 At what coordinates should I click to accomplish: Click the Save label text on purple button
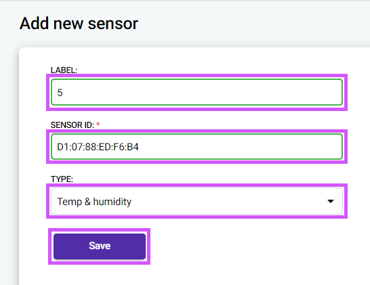[100, 246]
